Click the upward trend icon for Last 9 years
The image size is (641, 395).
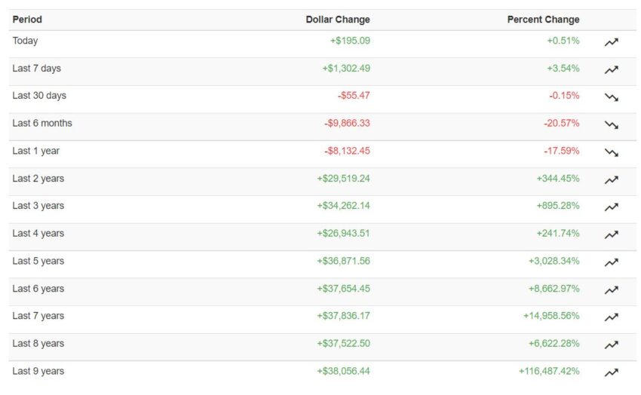tap(611, 372)
